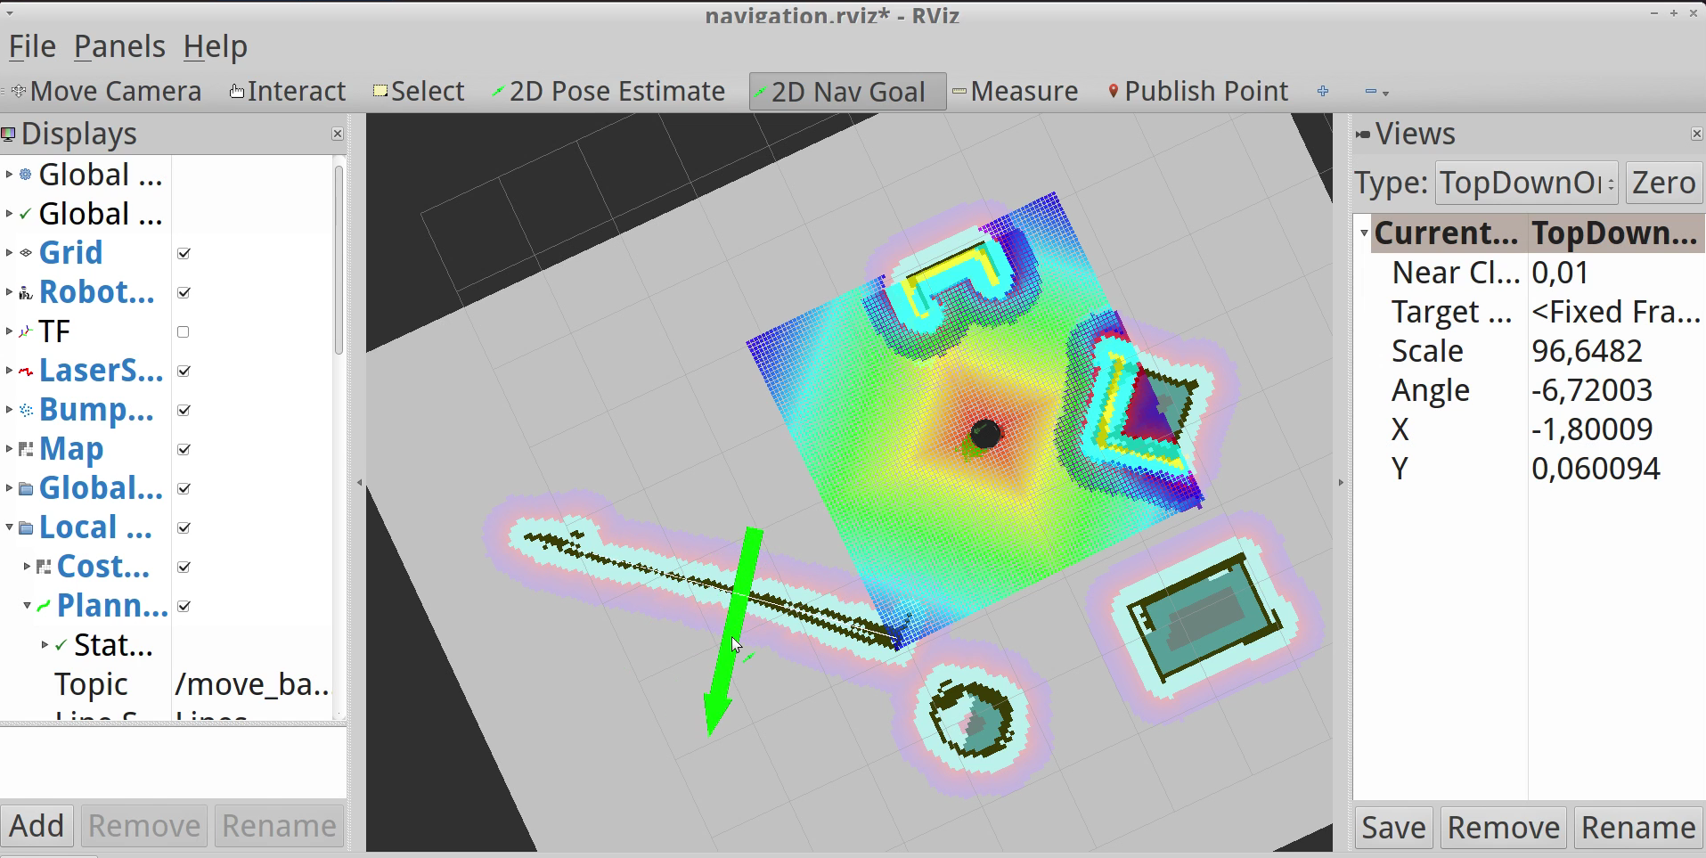Close the Displays panel

pyautogui.click(x=338, y=134)
